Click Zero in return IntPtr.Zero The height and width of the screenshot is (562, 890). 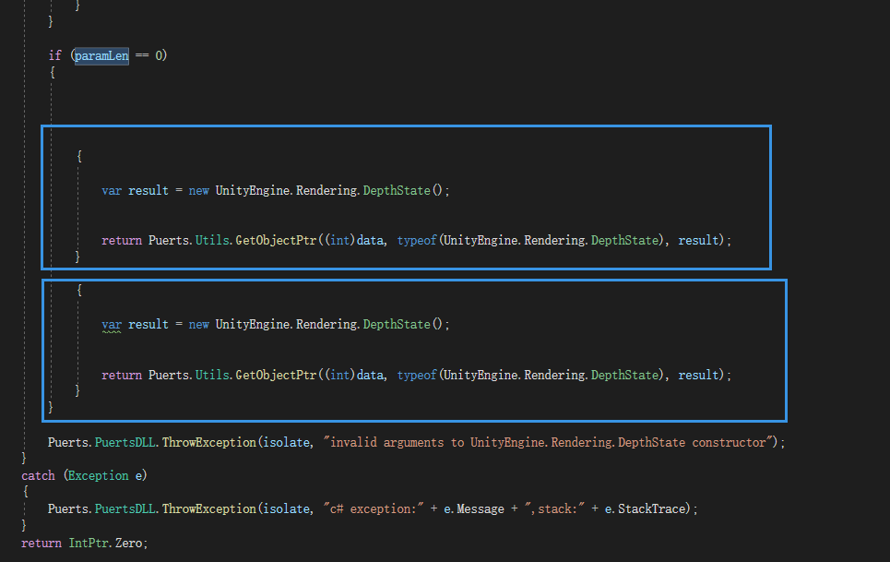pyautogui.click(x=128, y=544)
